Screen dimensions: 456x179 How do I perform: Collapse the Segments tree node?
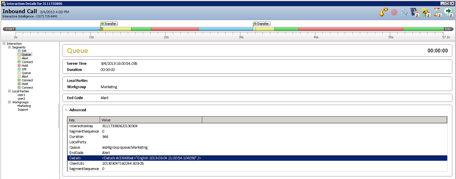pyautogui.click(x=9, y=47)
